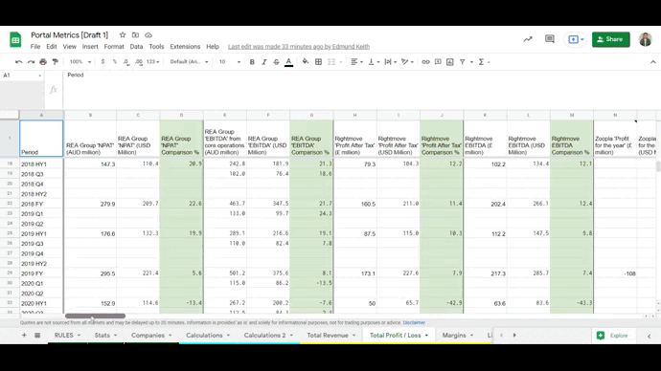Open vertical align options

(x=374, y=62)
